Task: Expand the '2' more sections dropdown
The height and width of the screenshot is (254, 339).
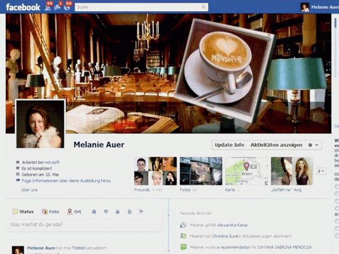Action: (x=320, y=171)
